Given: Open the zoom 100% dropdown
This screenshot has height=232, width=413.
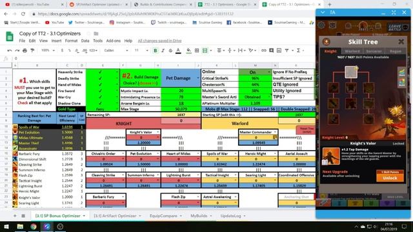Looking at the screenshot, I should (48, 50).
